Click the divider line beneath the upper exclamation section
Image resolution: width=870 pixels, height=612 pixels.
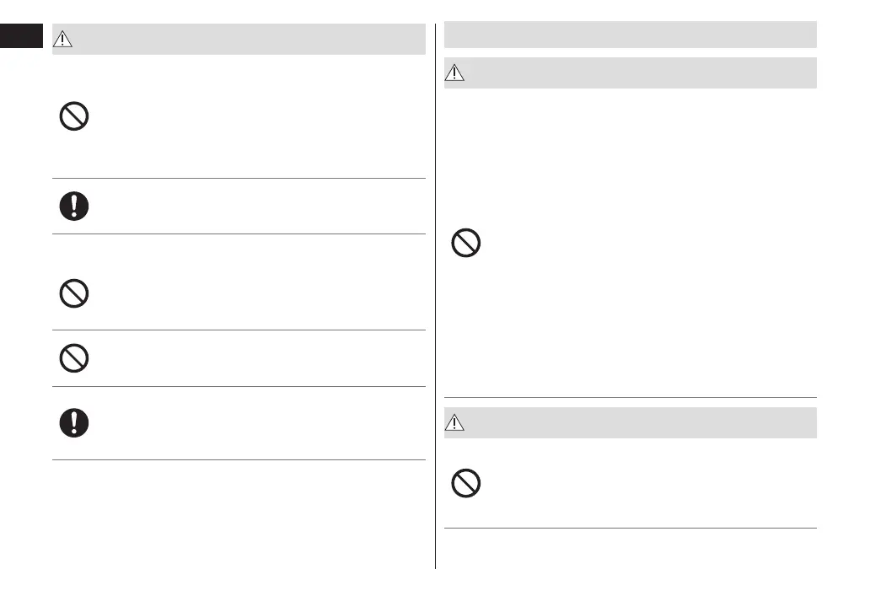coord(239,234)
